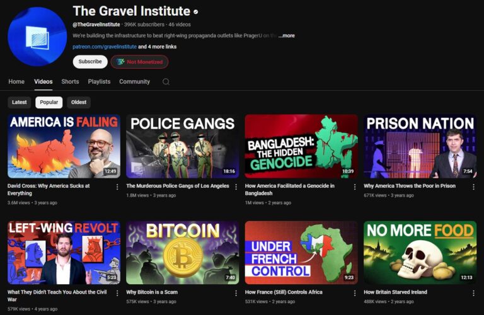Switch to the Home tab

pyautogui.click(x=16, y=82)
